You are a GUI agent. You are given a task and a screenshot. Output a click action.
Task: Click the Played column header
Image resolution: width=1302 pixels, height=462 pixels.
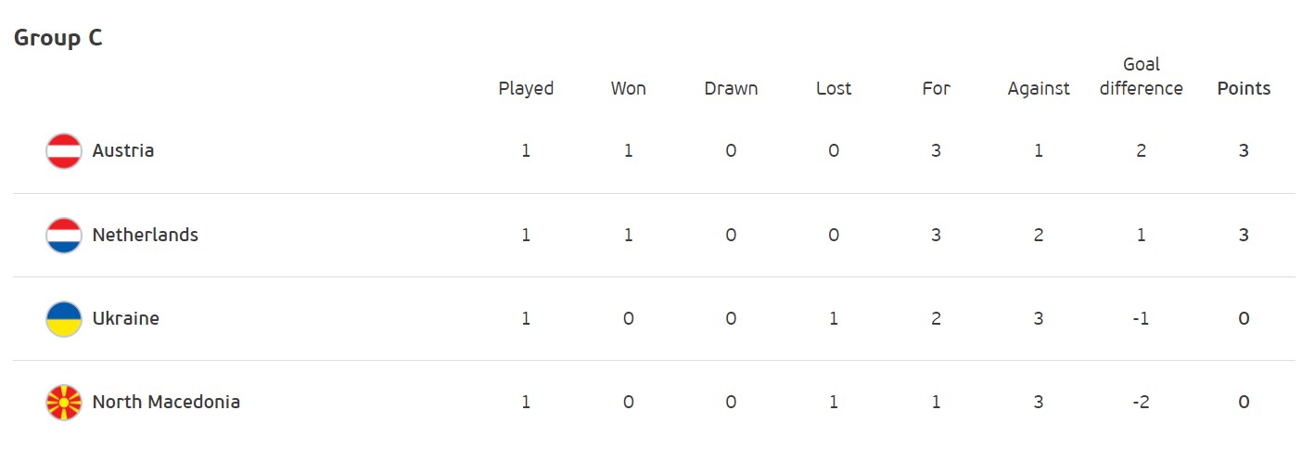pyautogui.click(x=526, y=89)
